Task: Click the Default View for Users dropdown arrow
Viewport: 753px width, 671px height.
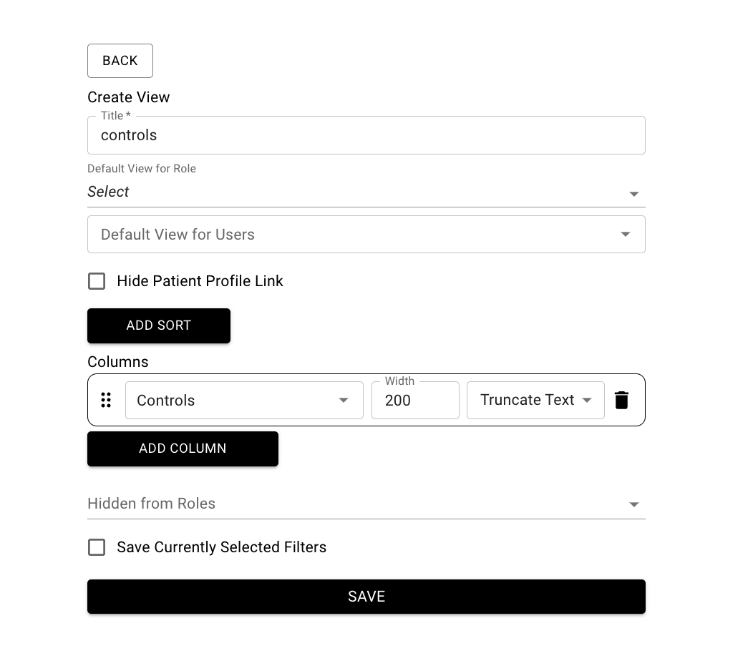Action: [x=625, y=234]
